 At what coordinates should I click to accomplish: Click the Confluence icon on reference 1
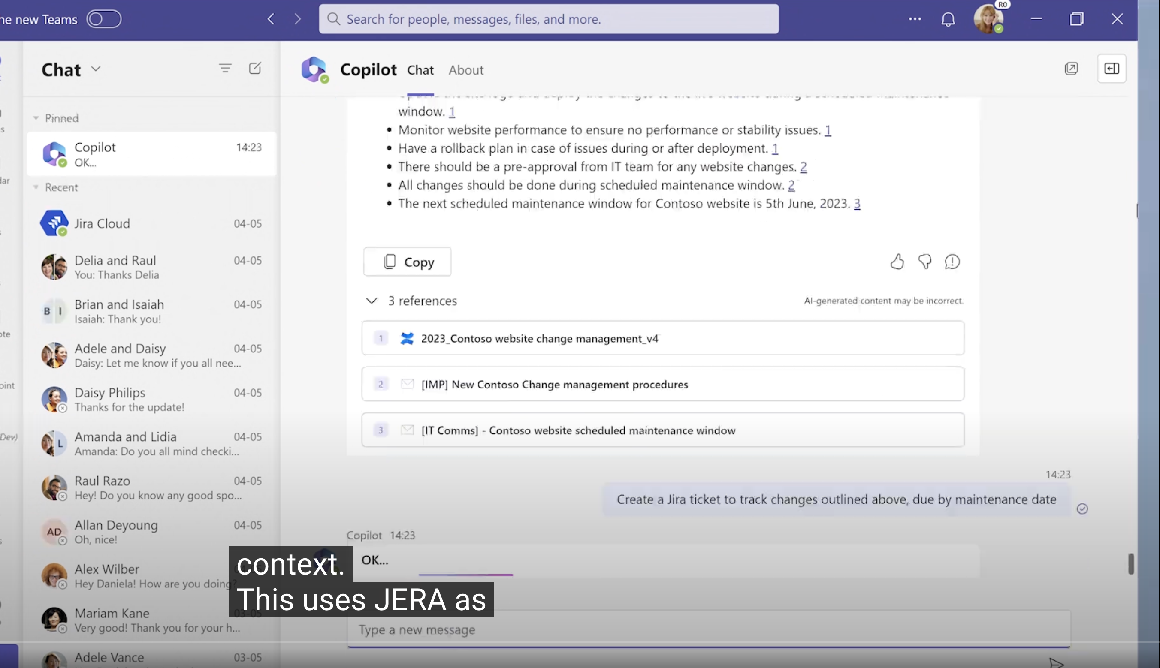[x=407, y=338]
